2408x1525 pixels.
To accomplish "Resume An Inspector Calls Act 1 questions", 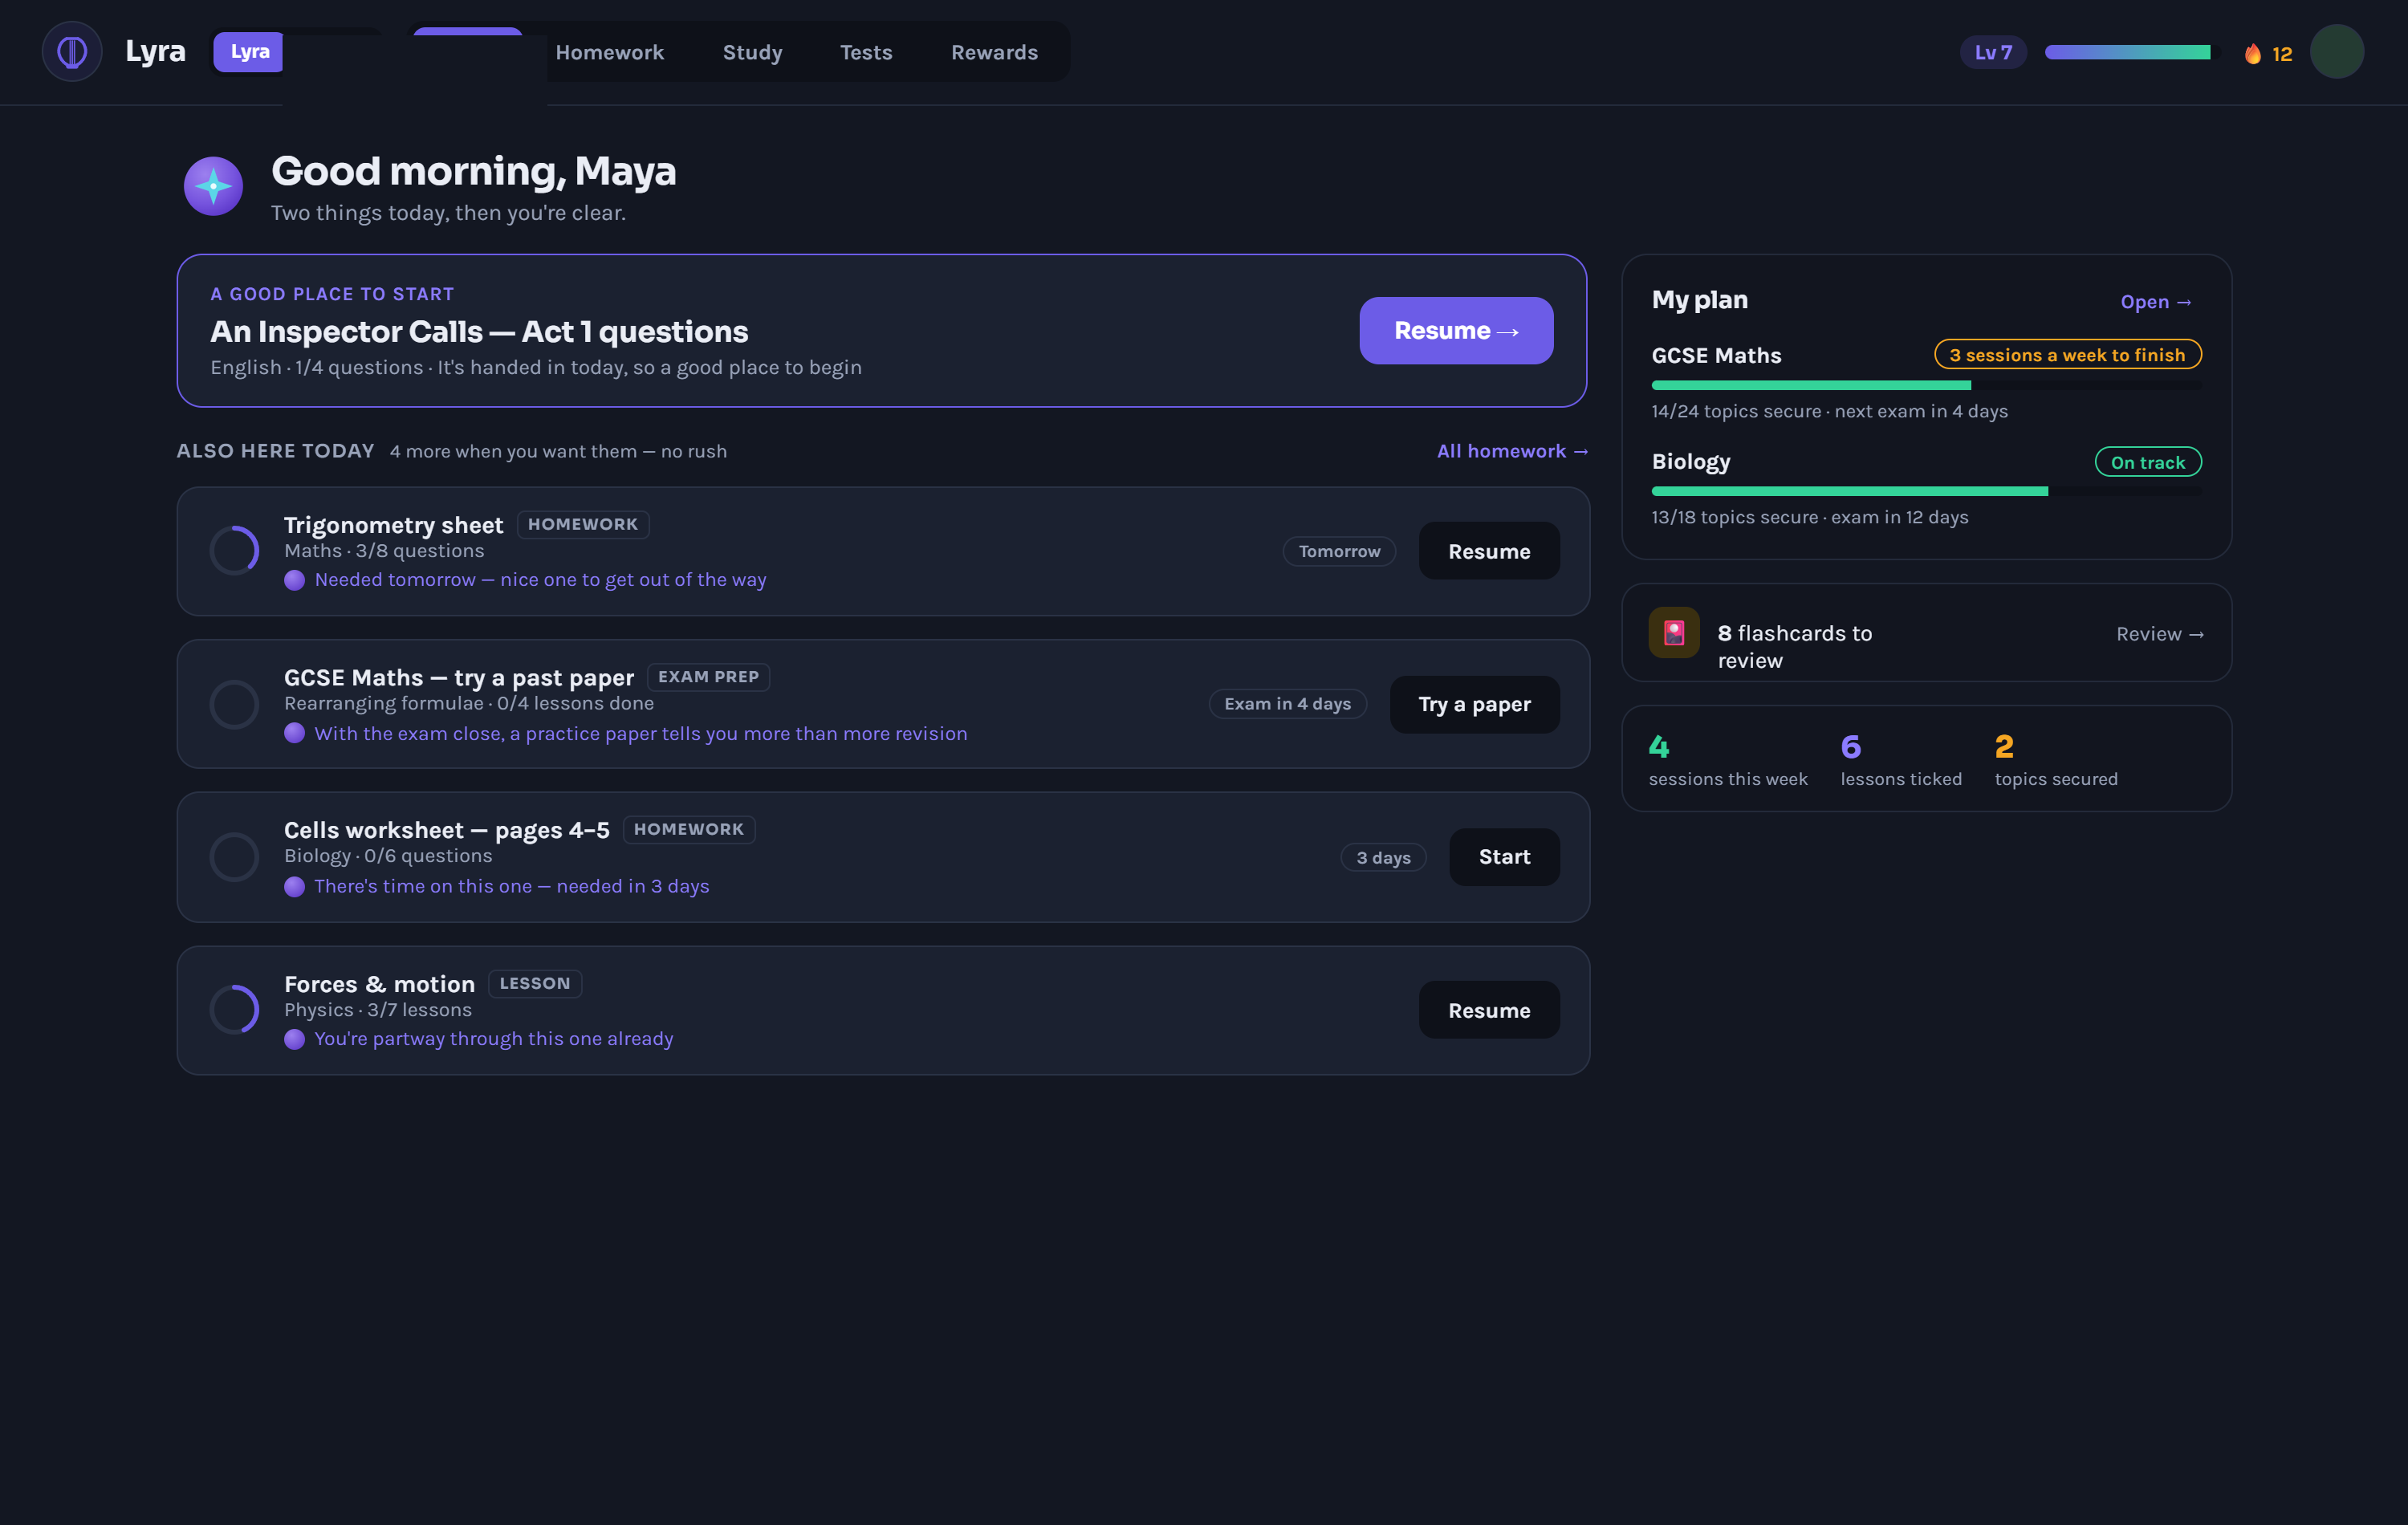I will click(1456, 331).
